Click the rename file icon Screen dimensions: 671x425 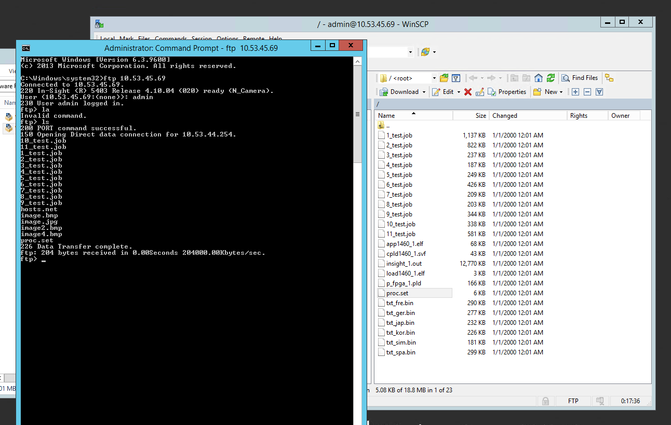point(479,92)
